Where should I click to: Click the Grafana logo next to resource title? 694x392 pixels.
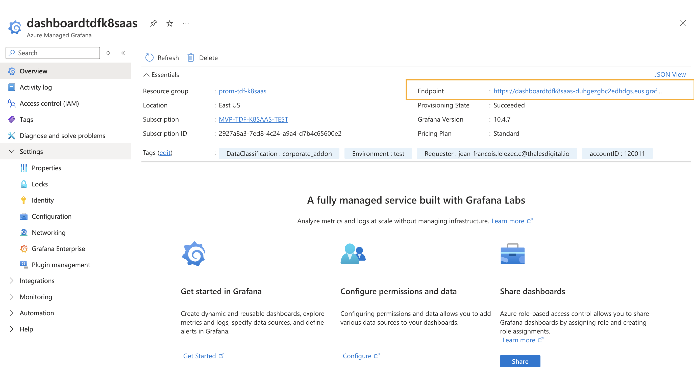[15, 27]
